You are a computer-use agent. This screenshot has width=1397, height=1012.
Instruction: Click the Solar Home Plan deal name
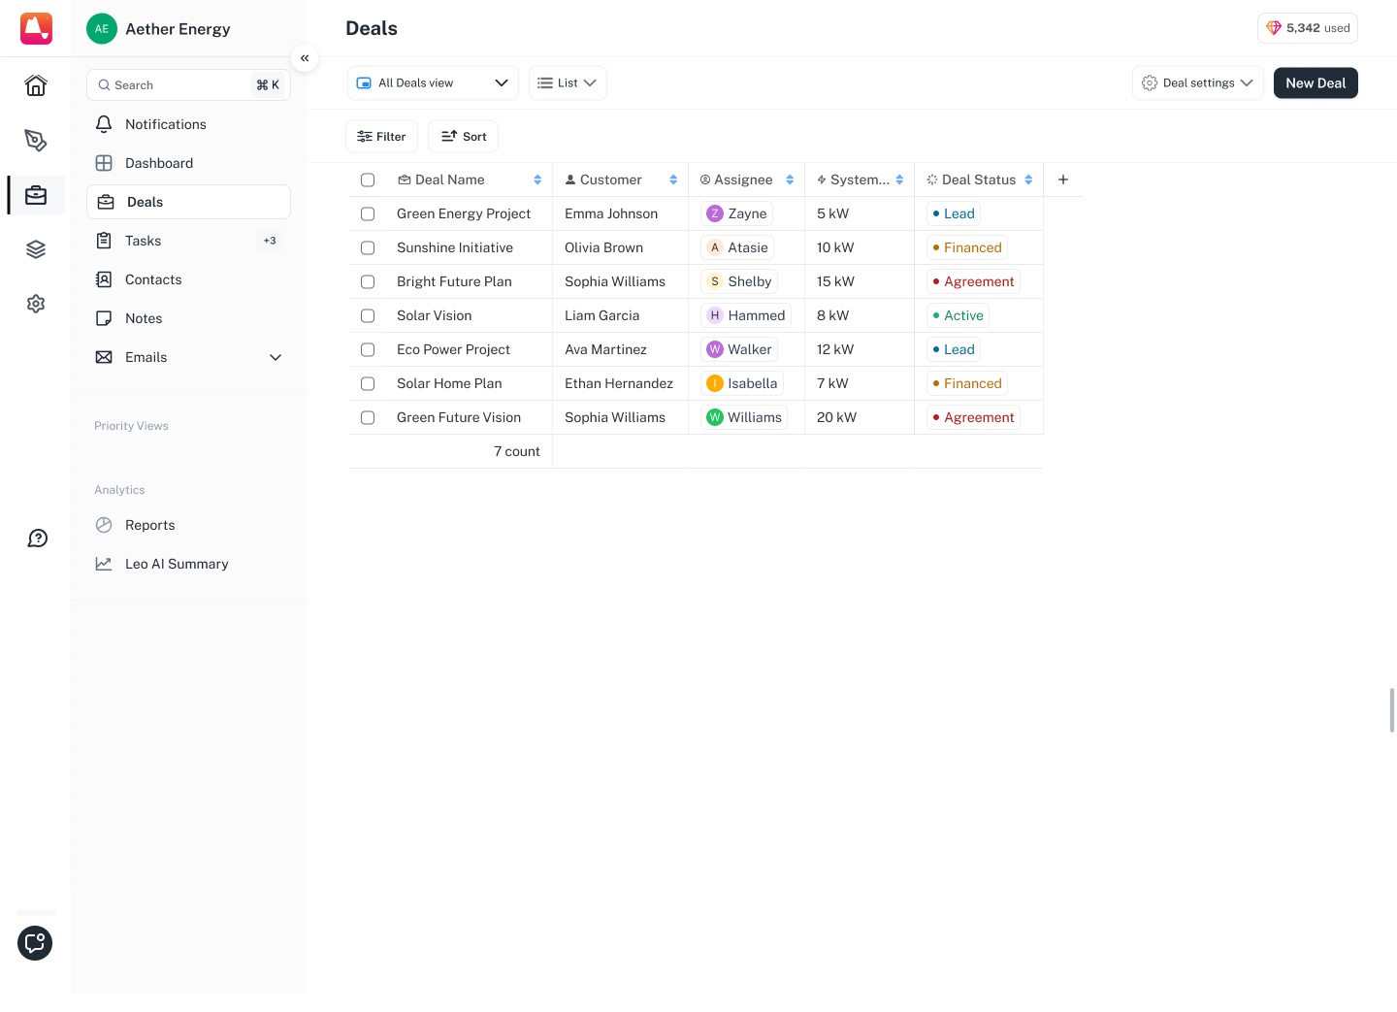click(x=449, y=383)
